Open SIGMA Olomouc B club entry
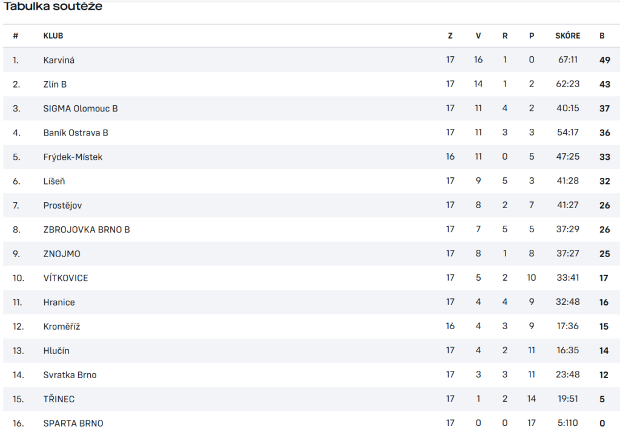Image resolution: width=620 pixels, height=438 pixels. click(x=81, y=109)
